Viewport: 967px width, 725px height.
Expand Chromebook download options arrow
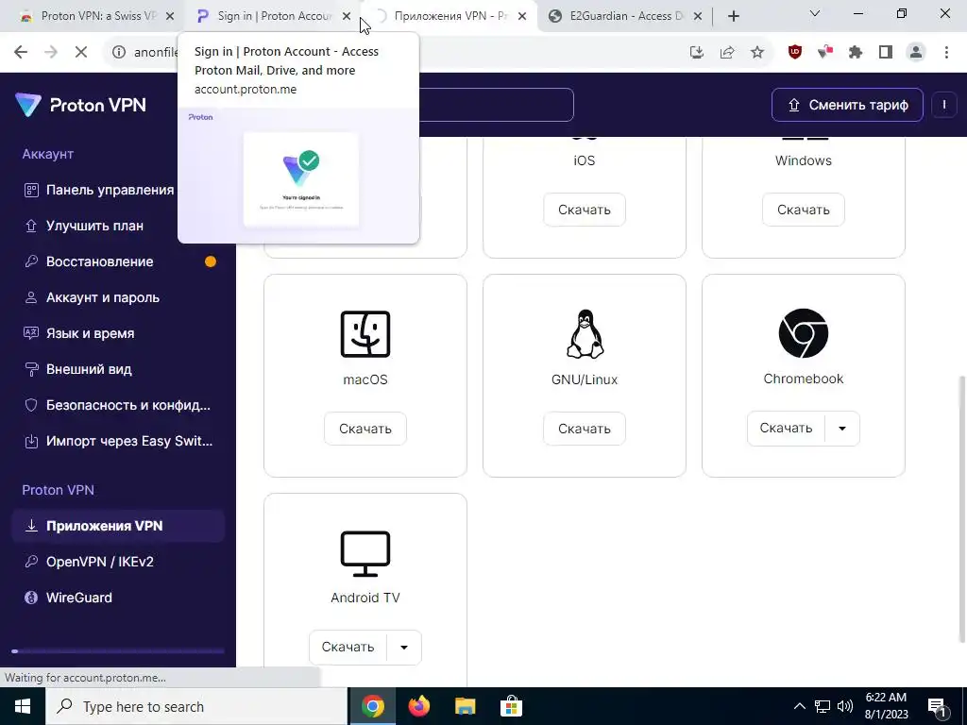coord(841,428)
